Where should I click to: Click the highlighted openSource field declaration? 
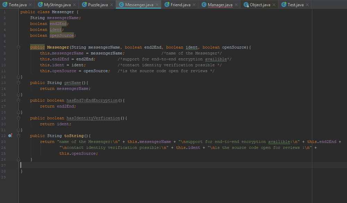[x=61, y=35]
